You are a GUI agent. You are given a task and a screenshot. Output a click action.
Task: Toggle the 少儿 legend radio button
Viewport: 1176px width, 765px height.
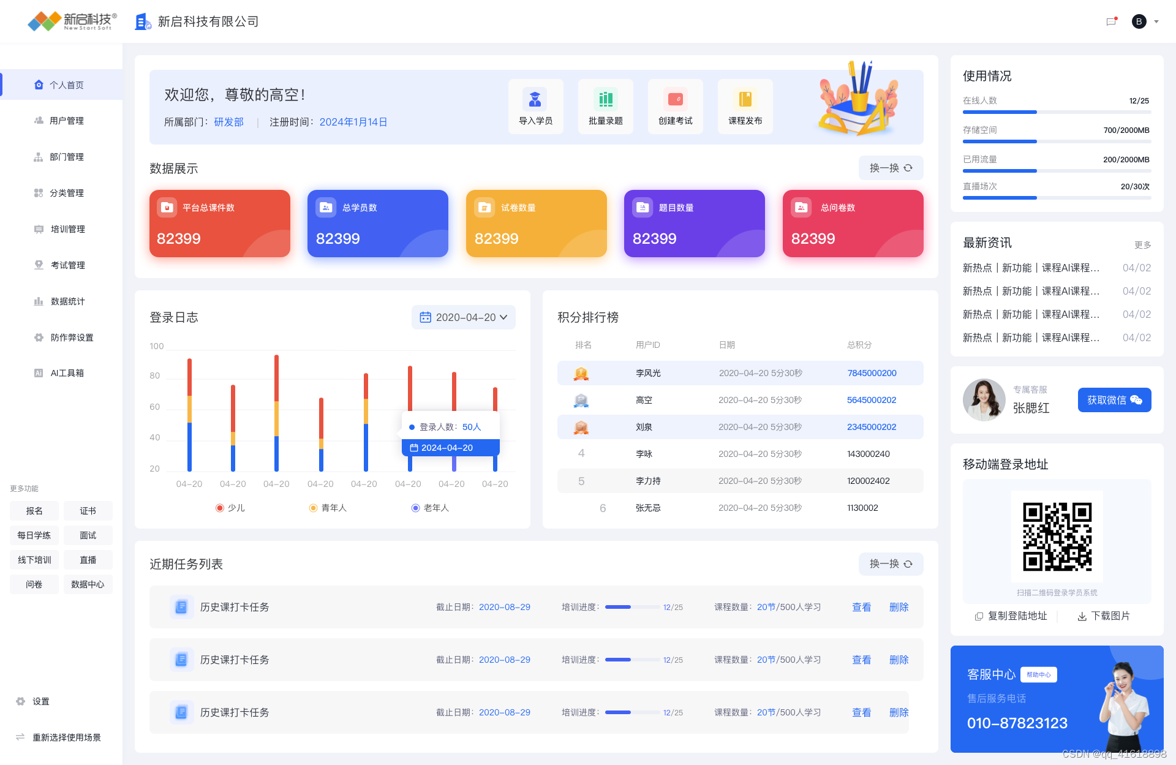(x=220, y=508)
